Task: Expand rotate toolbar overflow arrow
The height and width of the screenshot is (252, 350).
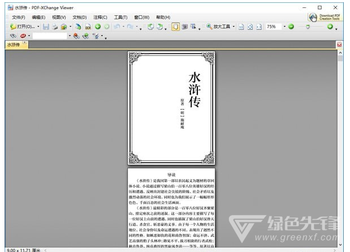Action: coord(166,29)
